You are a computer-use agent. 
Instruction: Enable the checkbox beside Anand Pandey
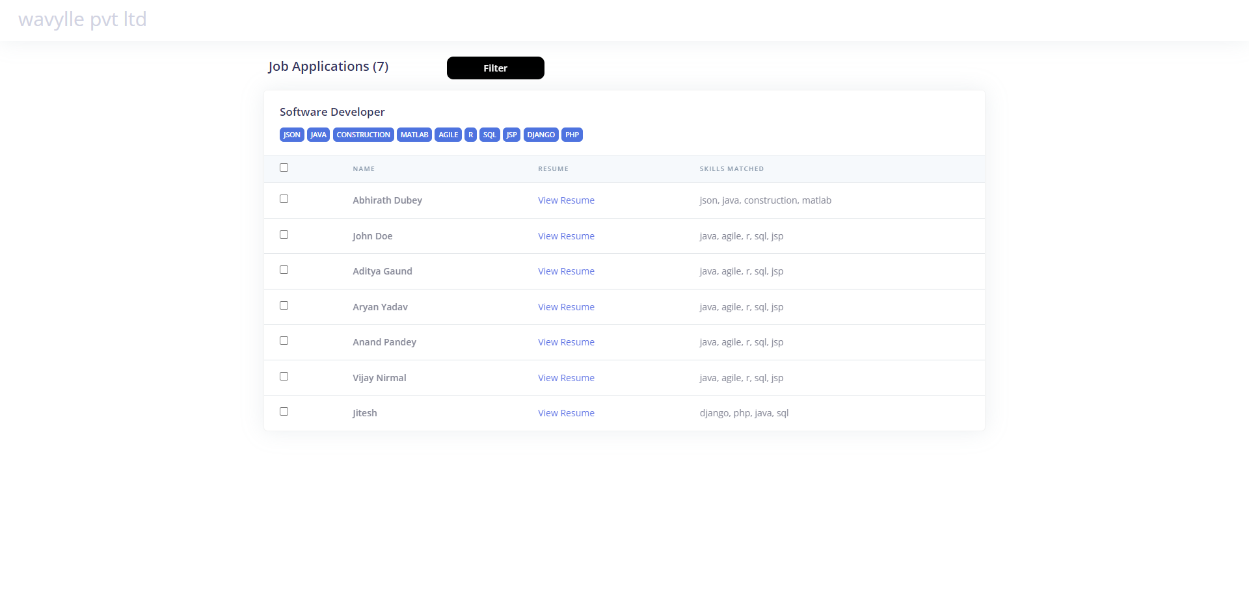[284, 341]
